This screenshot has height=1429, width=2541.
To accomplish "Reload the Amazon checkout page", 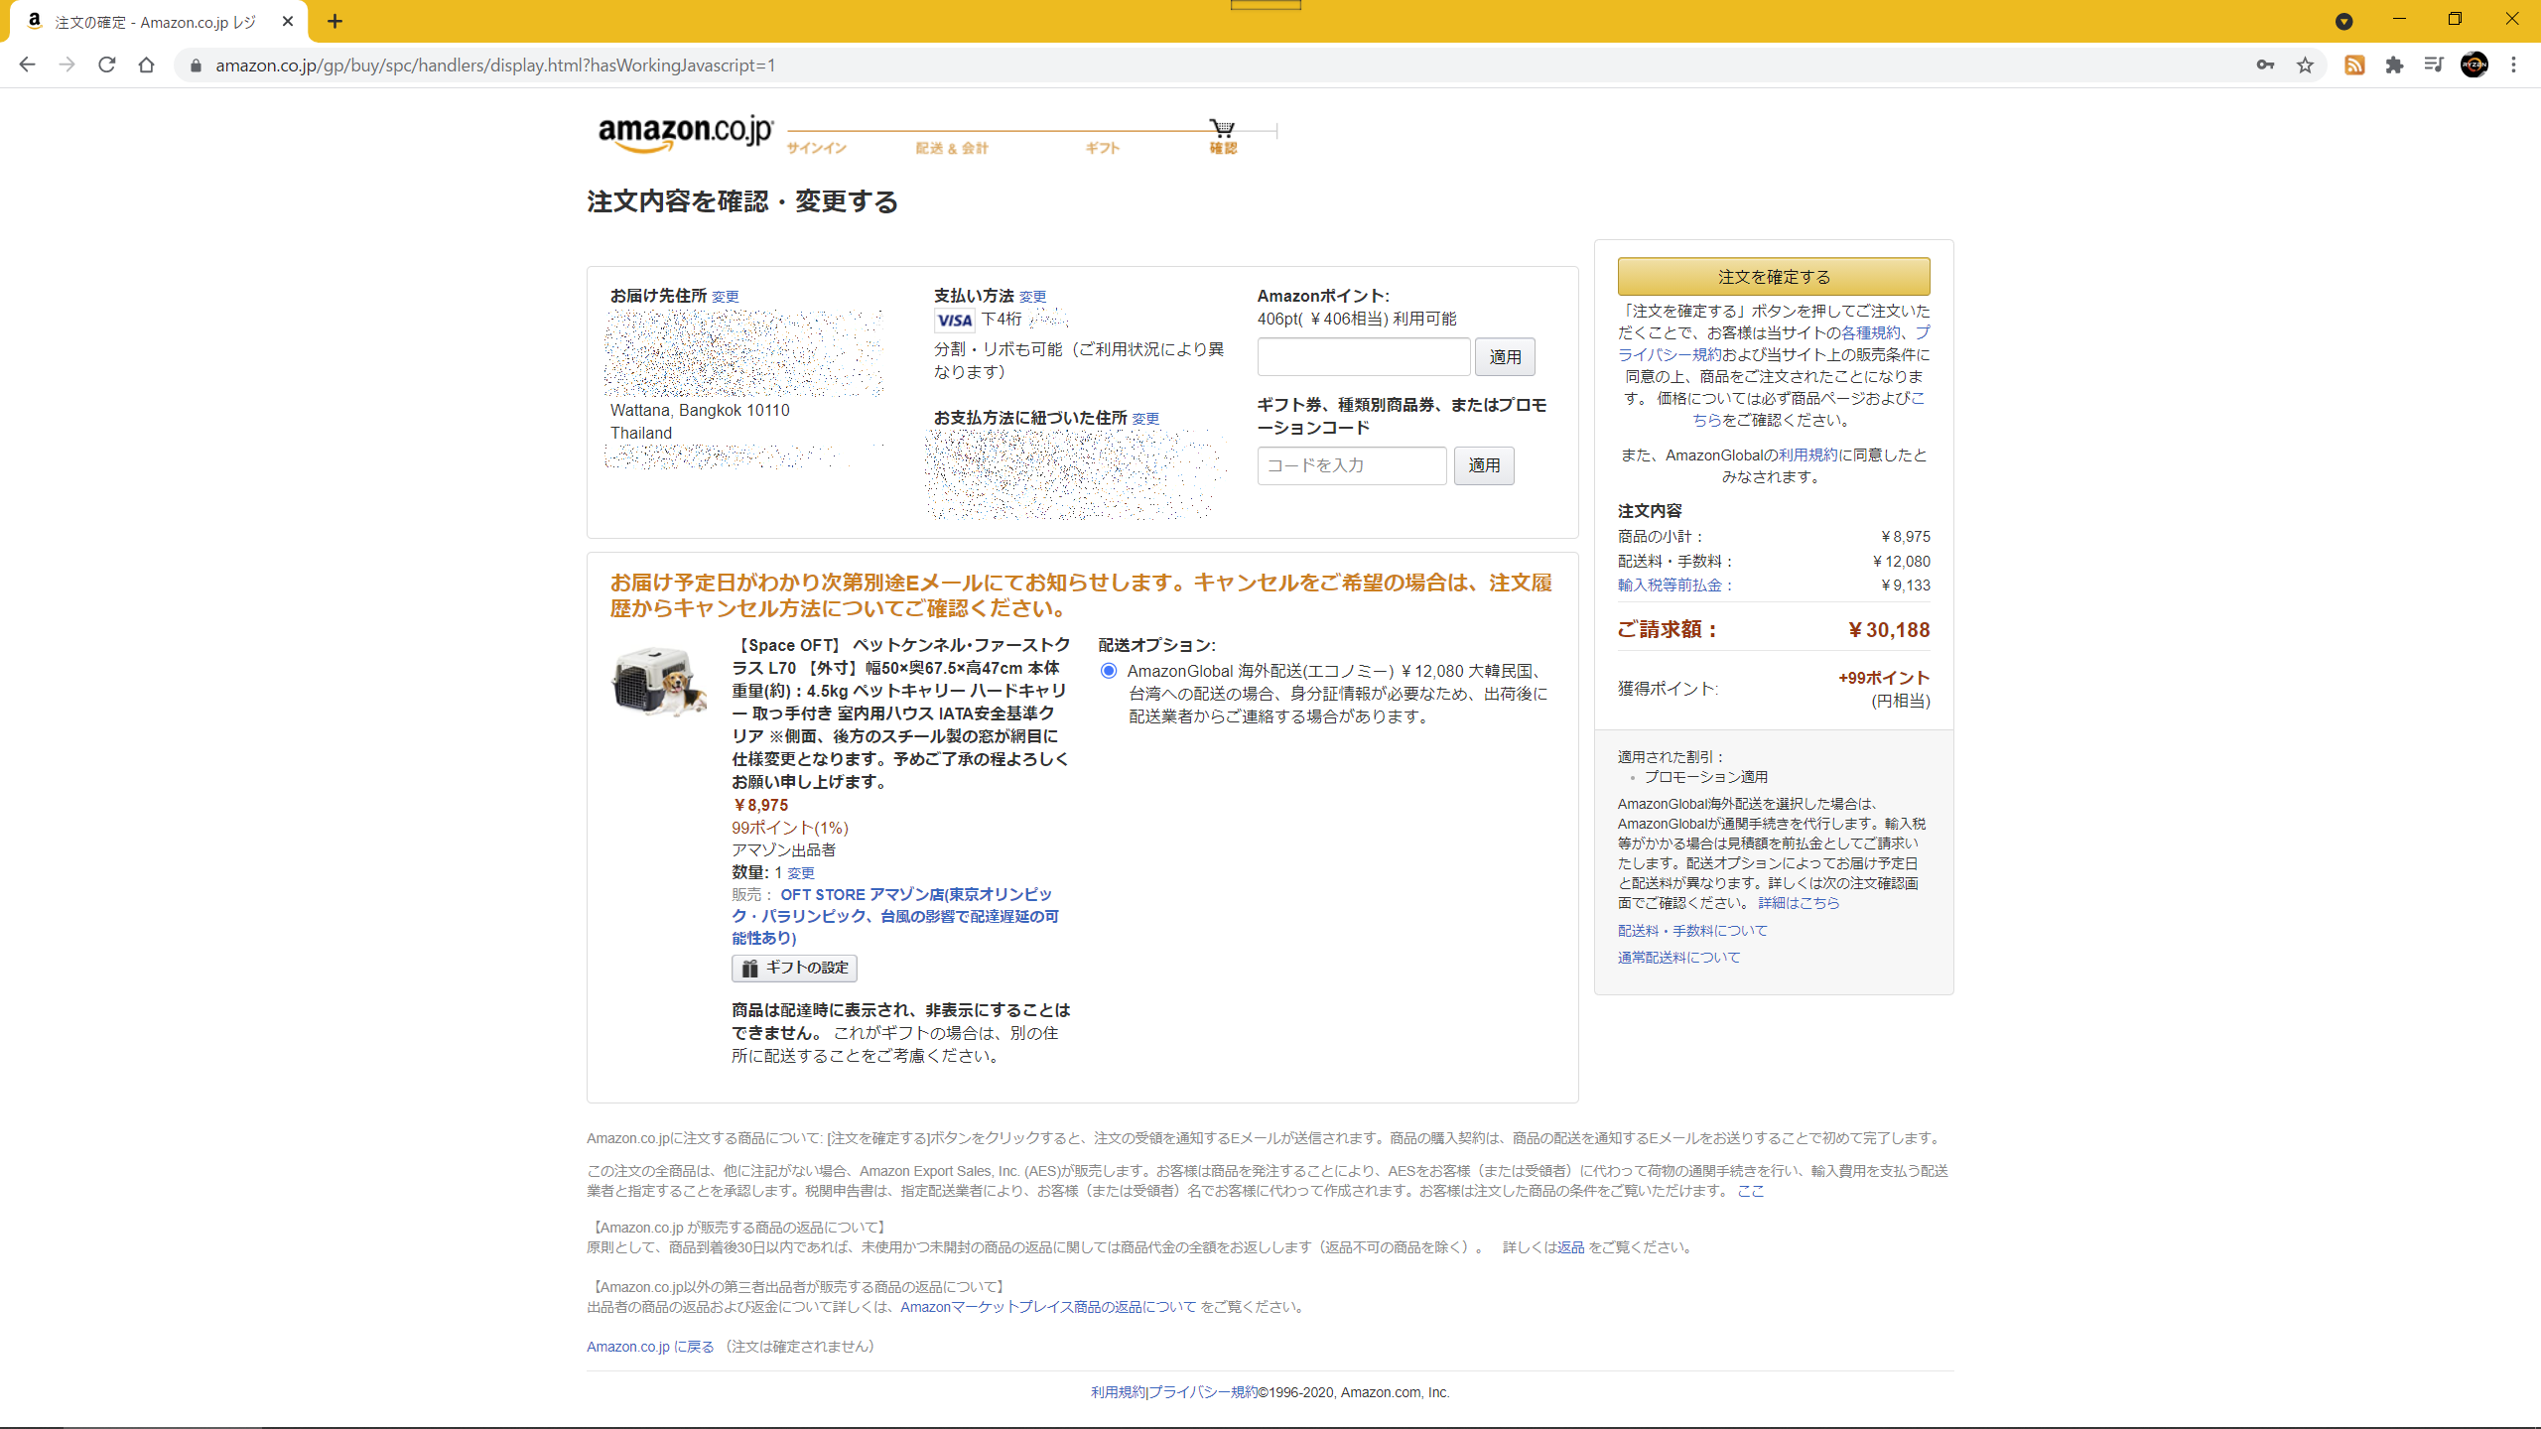I will pyautogui.click(x=106, y=65).
